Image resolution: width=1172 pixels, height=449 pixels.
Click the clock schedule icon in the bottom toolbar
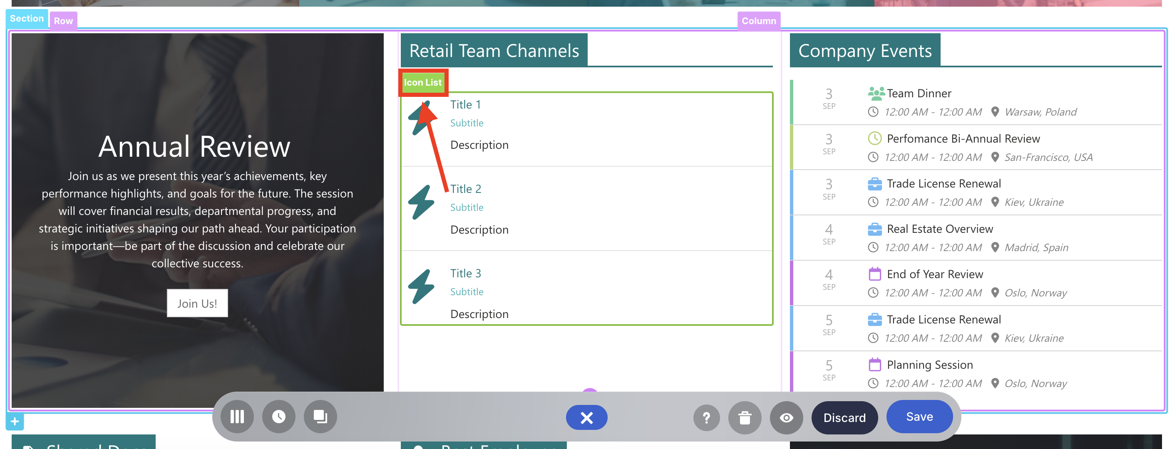pos(278,417)
